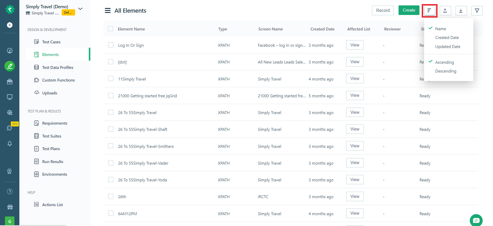Click the Custom Functions puzzle icon
Image resolution: width=493 pixels, height=226 pixels.
(x=37, y=80)
